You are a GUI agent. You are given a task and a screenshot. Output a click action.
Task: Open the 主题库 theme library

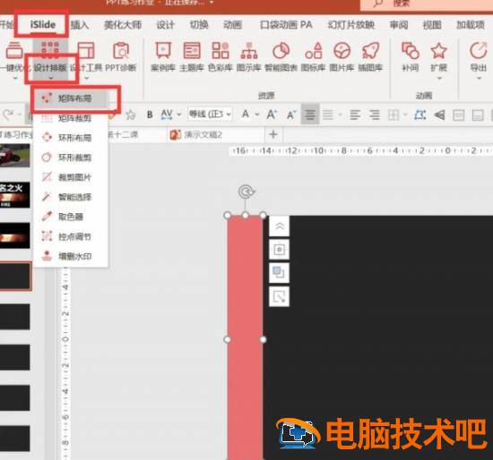point(192,57)
